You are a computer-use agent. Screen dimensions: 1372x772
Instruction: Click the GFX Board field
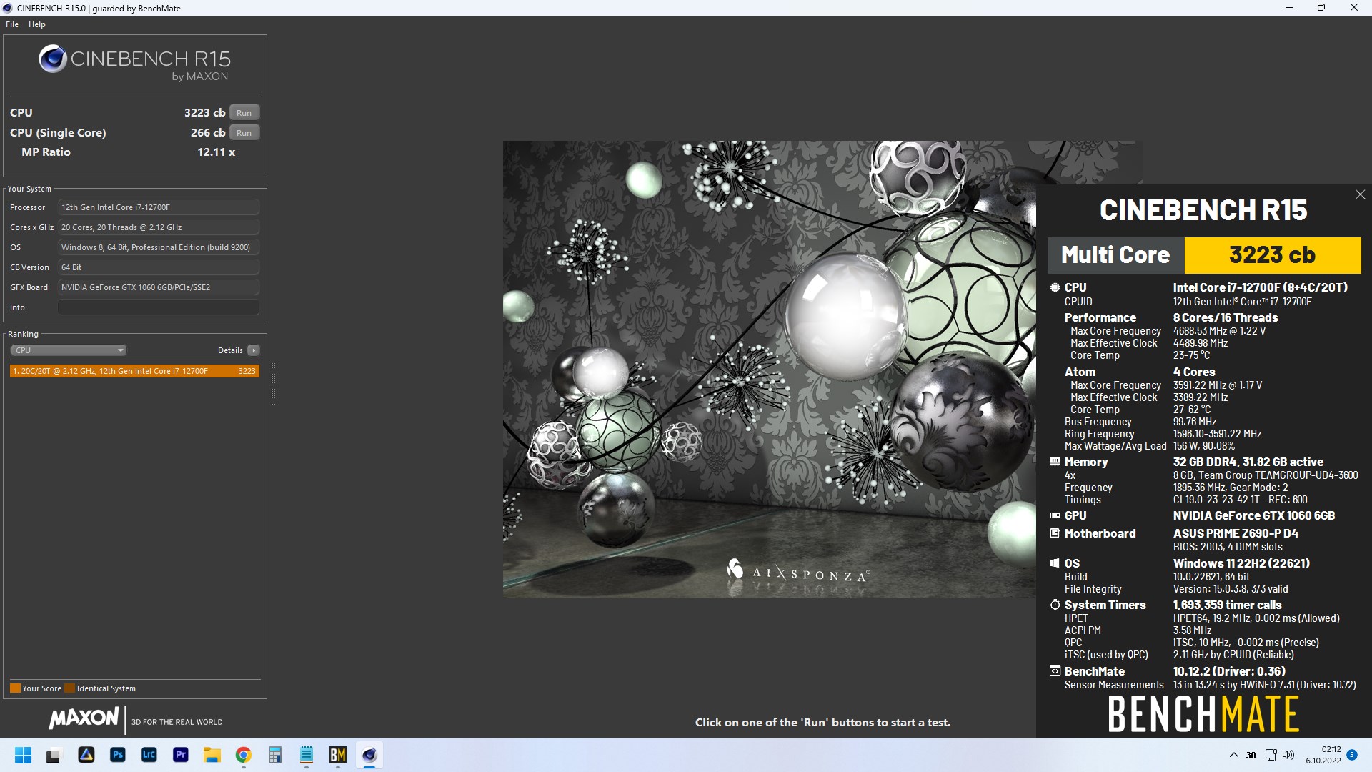(158, 287)
